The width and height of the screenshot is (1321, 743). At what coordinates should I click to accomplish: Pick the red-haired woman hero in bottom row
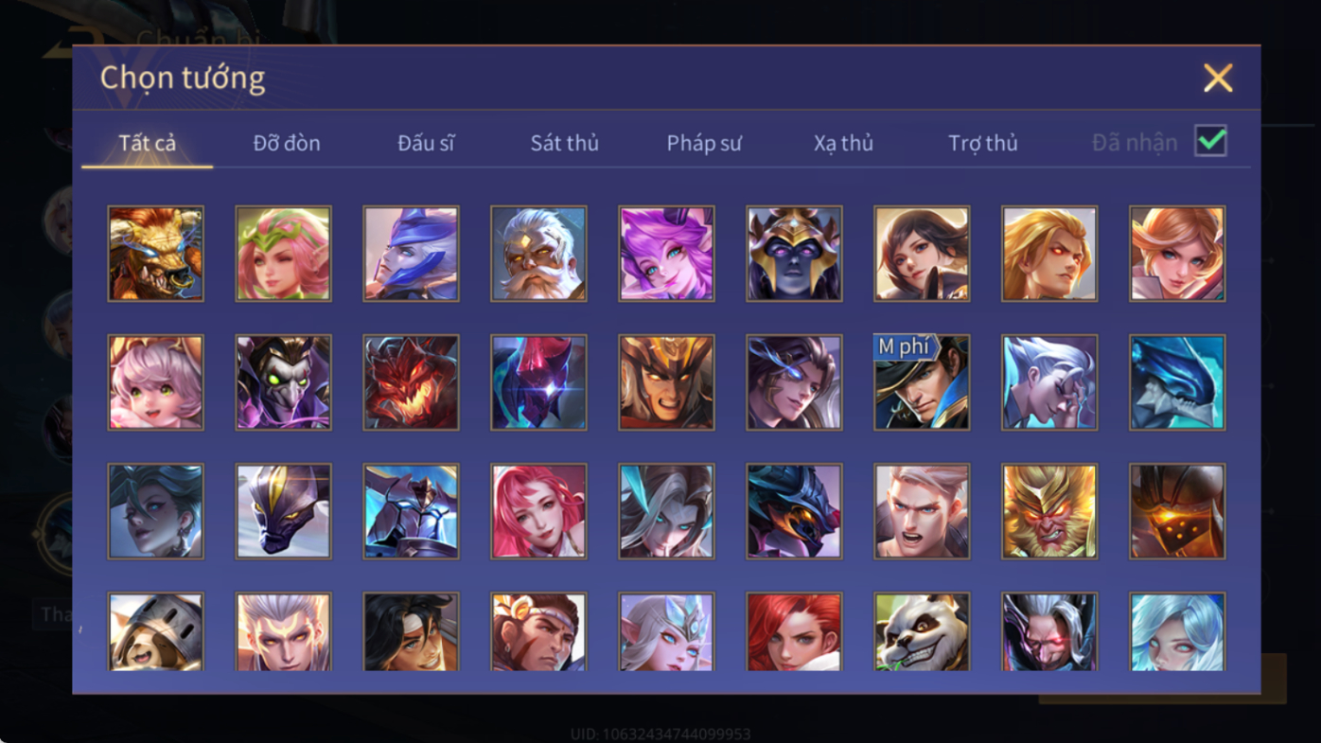pyautogui.click(x=794, y=632)
